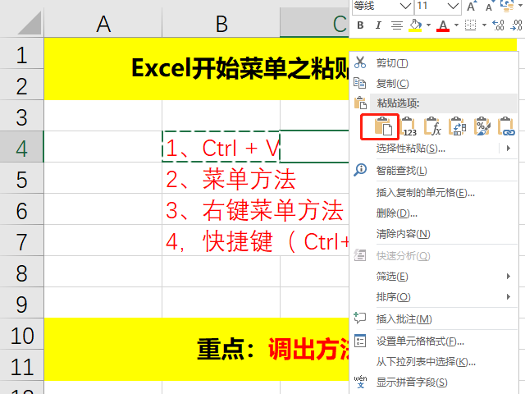
Task: Expand borders dropdown arrow
Action: point(484,25)
